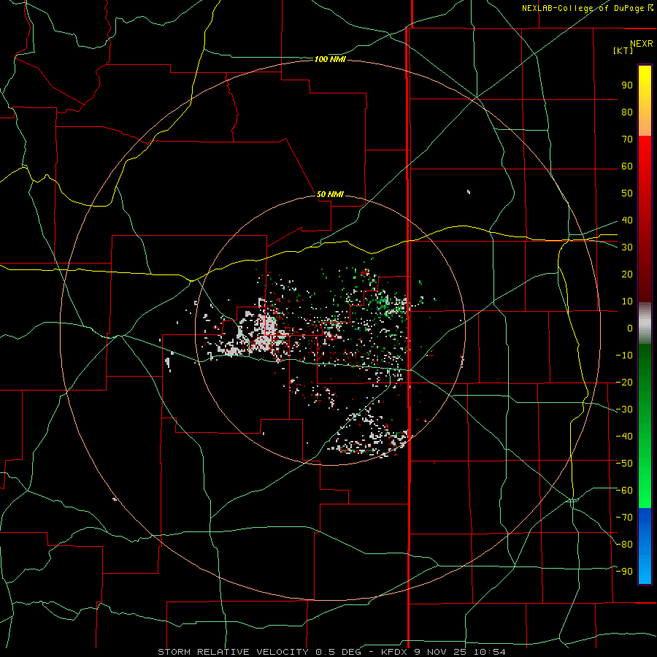Select the blue bottom segment of the color bar

pyautogui.click(x=645, y=546)
